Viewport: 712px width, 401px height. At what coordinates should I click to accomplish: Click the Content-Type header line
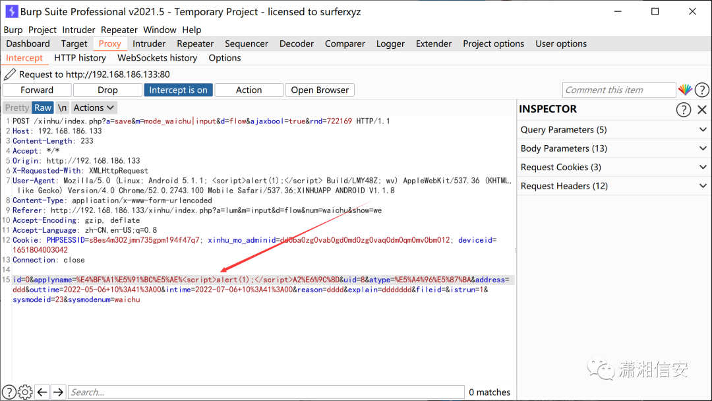[x=112, y=200]
